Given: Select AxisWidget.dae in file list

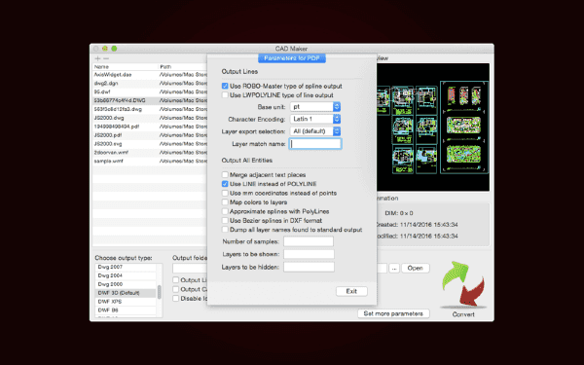Looking at the screenshot, I should pos(150,75).
